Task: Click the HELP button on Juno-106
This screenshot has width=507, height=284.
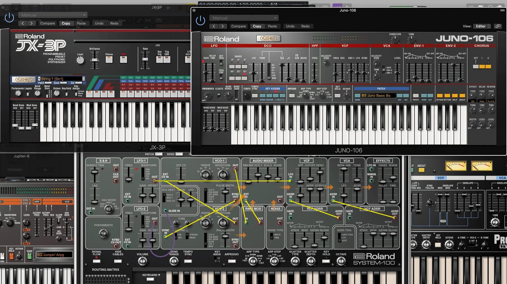Action: click(455, 95)
